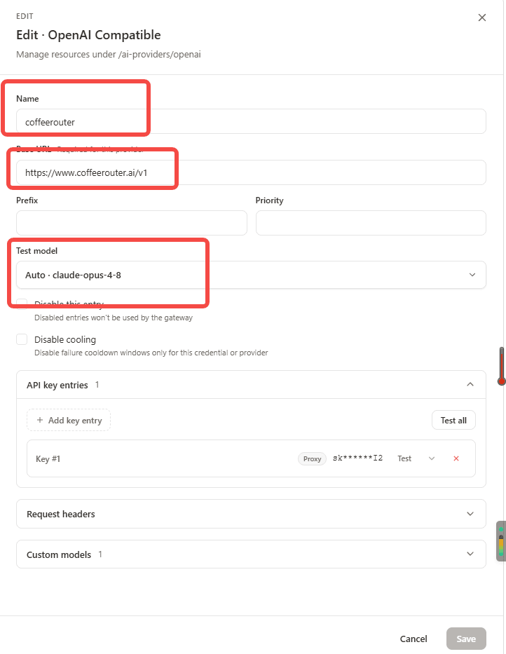
Task: Click the API key entries count 1
Action: pos(97,385)
